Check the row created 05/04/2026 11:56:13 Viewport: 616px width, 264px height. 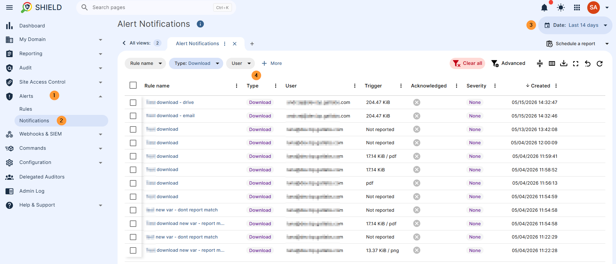(133, 183)
